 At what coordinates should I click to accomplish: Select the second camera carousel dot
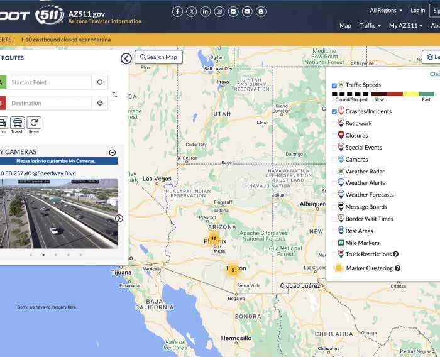[43, 255]
